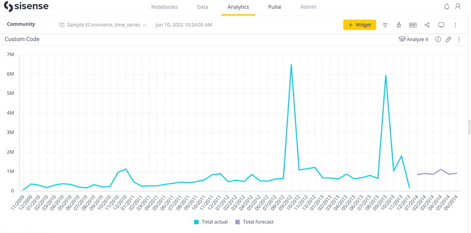The height and width of the screenshot is (233, 471).
Task: Switch to the Notebooks tab
Action: click(x=164, y=7)
